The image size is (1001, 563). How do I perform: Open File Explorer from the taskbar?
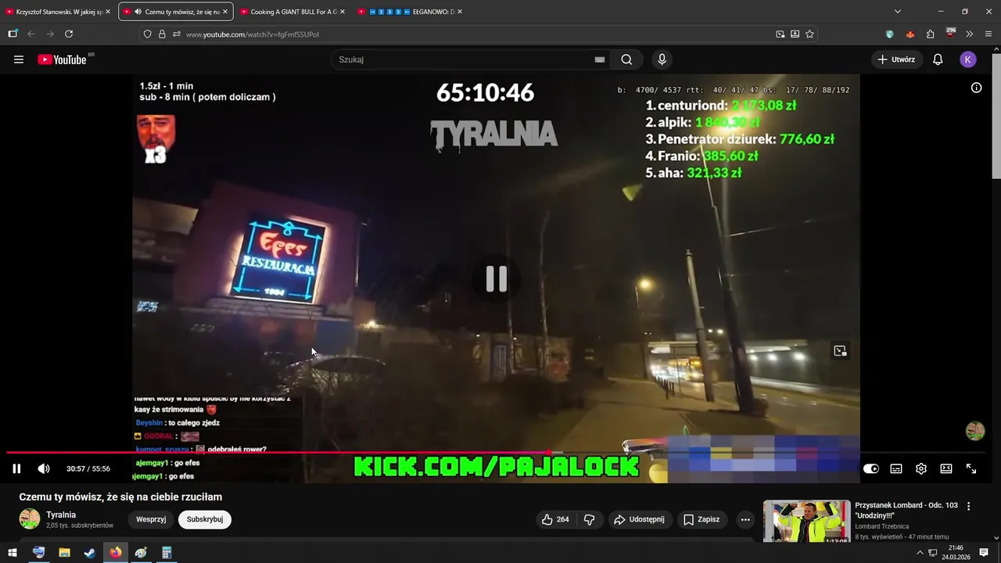tap(64, 553)
